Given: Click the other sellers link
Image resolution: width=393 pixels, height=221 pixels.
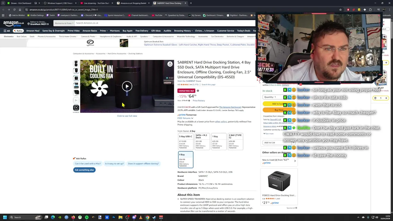Looking at the screenshot, I should [221, 122].
